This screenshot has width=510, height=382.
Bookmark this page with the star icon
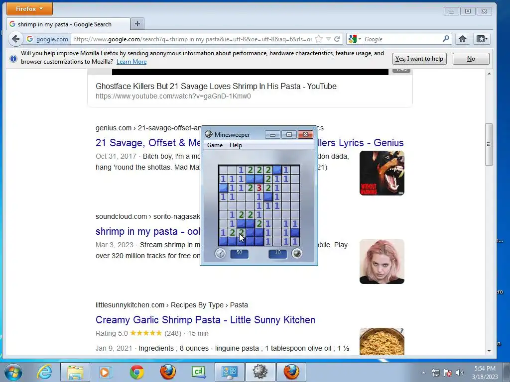pyautogui.click(x=319, y=39)
